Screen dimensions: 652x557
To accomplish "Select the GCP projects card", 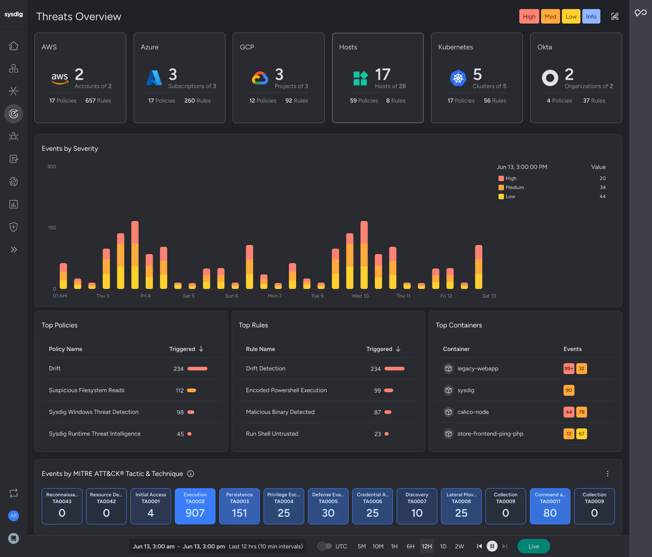I will [x=278, y=78].
